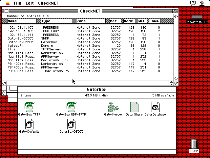The image size is (210, 158).
Task: Select the GatorBox type entry row
Action: coord(84,42)
